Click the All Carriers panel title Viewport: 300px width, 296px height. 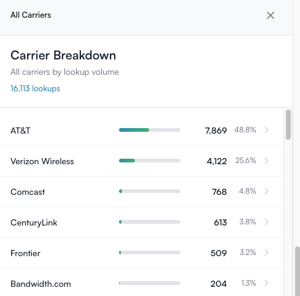point(31,15)
